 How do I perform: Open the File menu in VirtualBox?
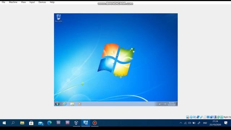coord(3,2)
